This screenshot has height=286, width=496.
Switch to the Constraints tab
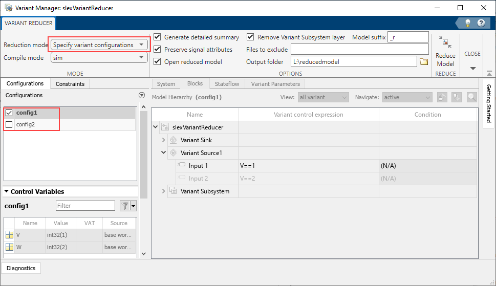point(70,84)
